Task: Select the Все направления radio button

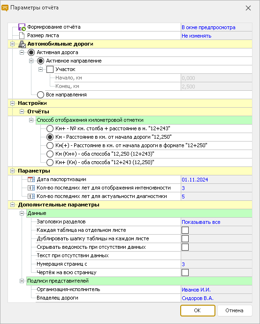Action: pos(41,95)
